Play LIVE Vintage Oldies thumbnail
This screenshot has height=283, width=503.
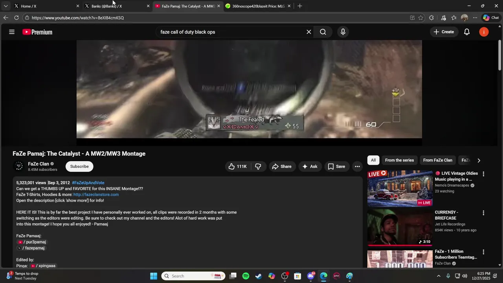click(x=400, y=188)
